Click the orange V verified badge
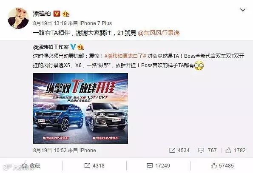The width and height of the screenshot is (253, 173). coord(57,14)
